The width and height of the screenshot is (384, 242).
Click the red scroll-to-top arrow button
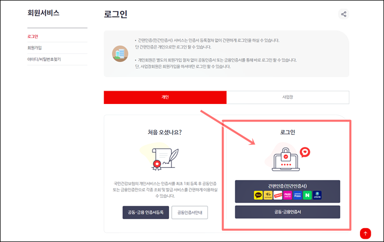pyautogui.click(x=365, y=233)
